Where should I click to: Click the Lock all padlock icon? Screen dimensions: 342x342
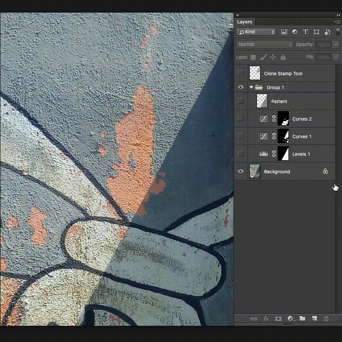pos(283,57)
